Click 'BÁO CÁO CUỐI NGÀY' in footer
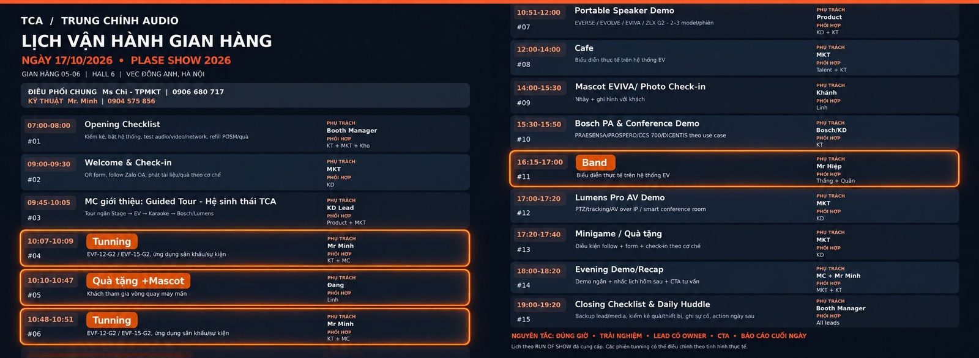The image size is (979, 358). tap(773, 336)
